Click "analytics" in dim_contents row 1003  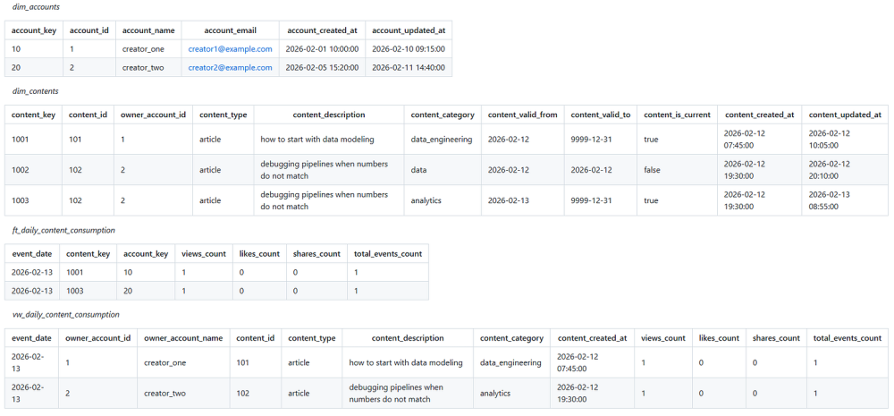click(x=427, y=200)
